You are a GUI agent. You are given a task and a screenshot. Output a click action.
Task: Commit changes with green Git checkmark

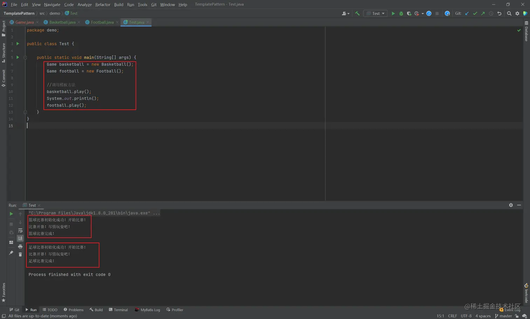(x=475, y=13)
